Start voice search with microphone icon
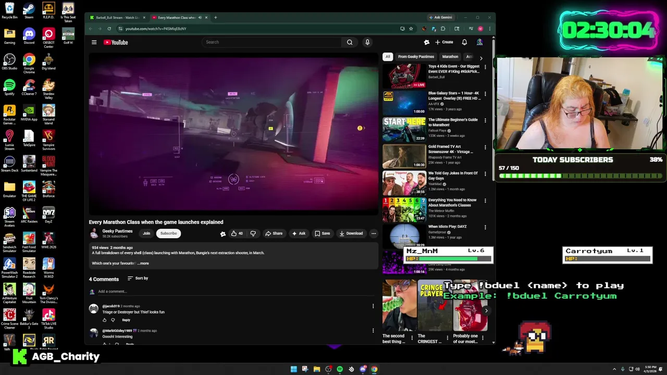The width and height of the screenshot is (667, 375). coord(367,42)
